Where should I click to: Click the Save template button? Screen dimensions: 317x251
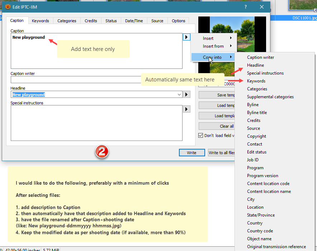pos(217,95)
